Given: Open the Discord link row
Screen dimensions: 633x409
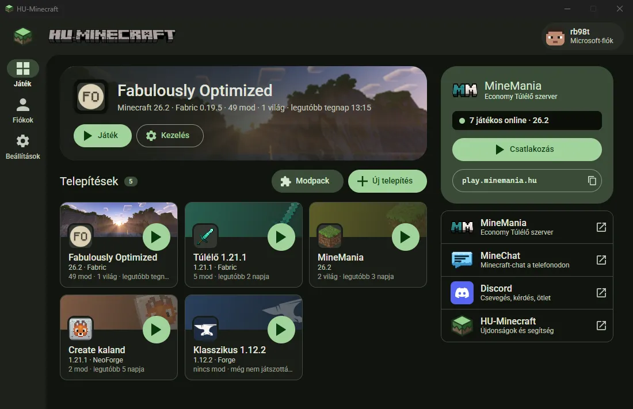Looking at the screenshot, I should pyautogui.click(x=527, y=293).
